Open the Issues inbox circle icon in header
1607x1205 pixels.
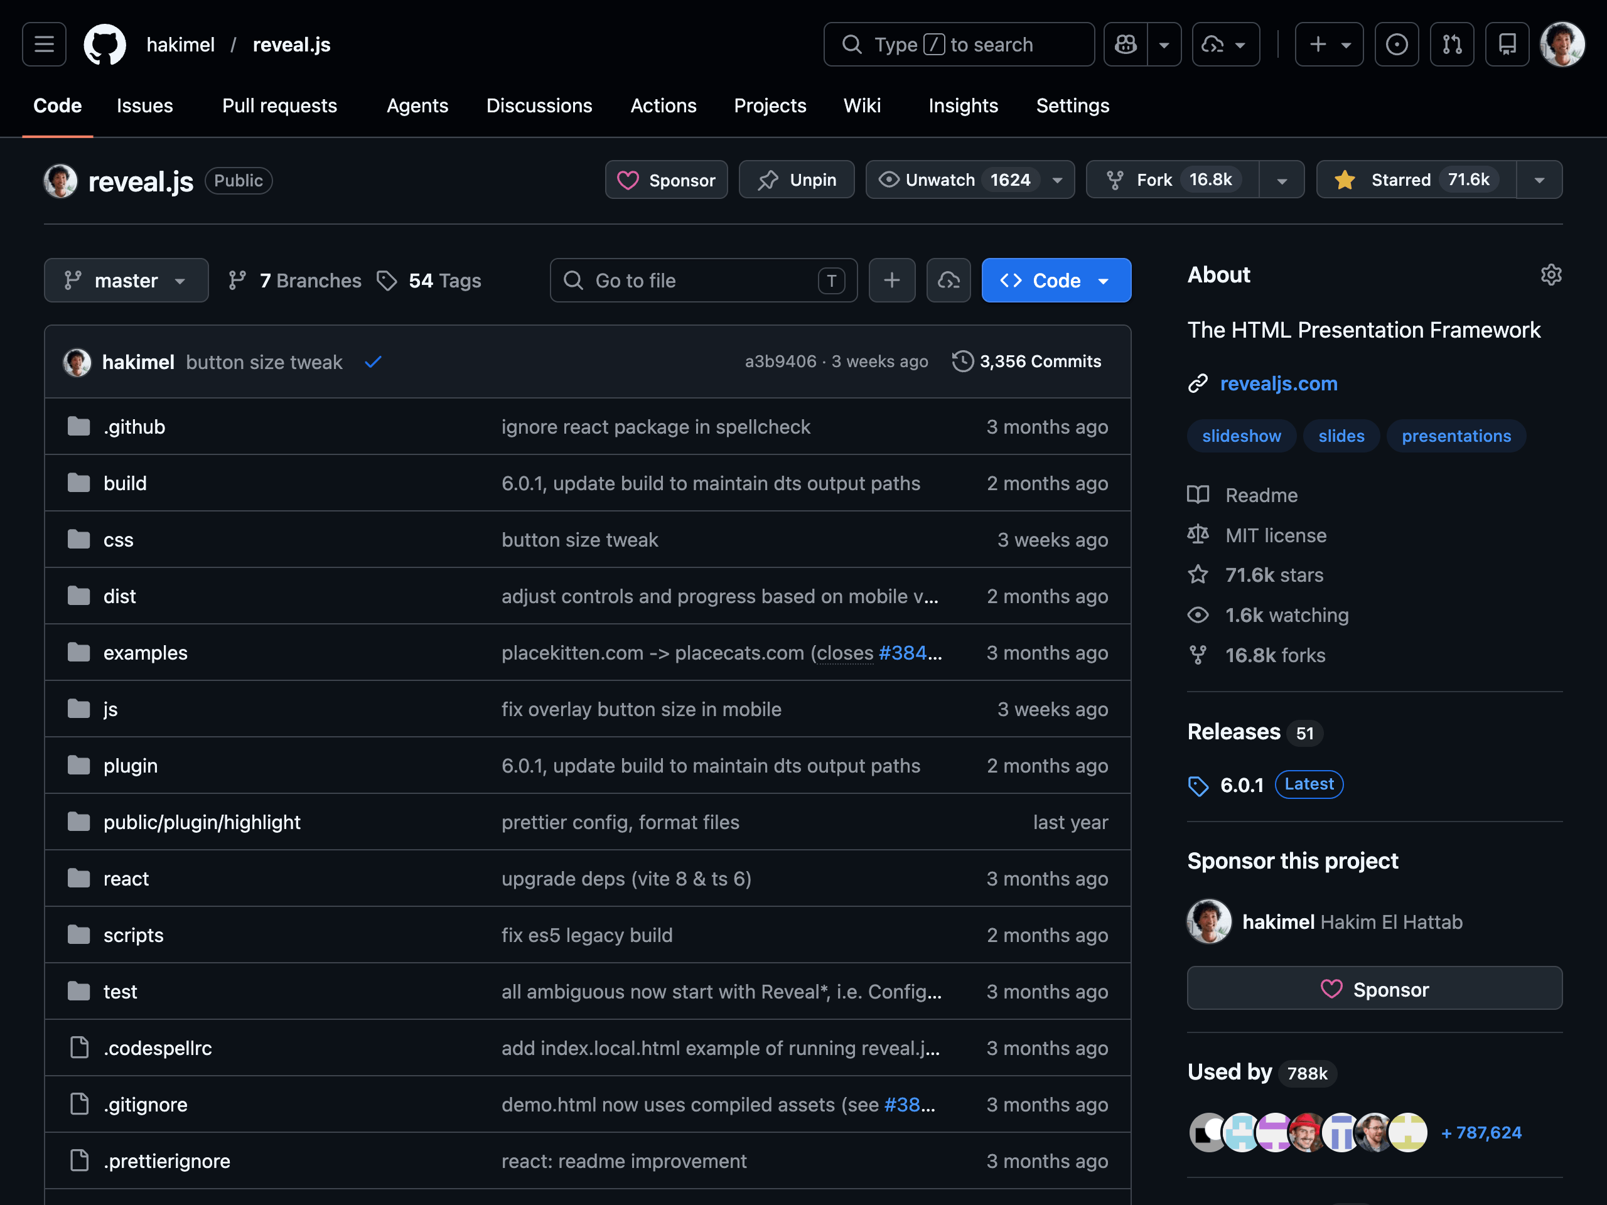[1396, 45]
